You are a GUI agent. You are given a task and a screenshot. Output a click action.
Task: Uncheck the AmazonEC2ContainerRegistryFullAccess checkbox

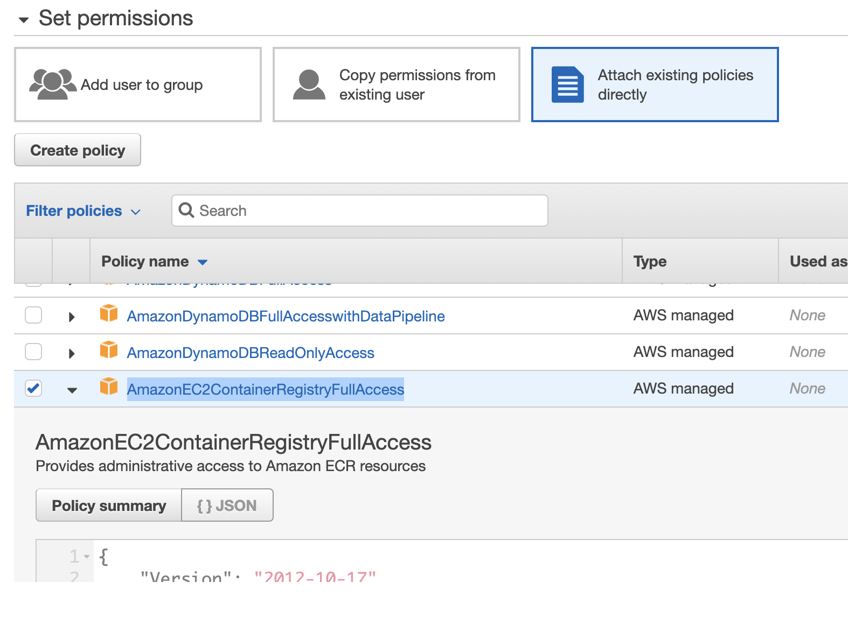point(33,388)
